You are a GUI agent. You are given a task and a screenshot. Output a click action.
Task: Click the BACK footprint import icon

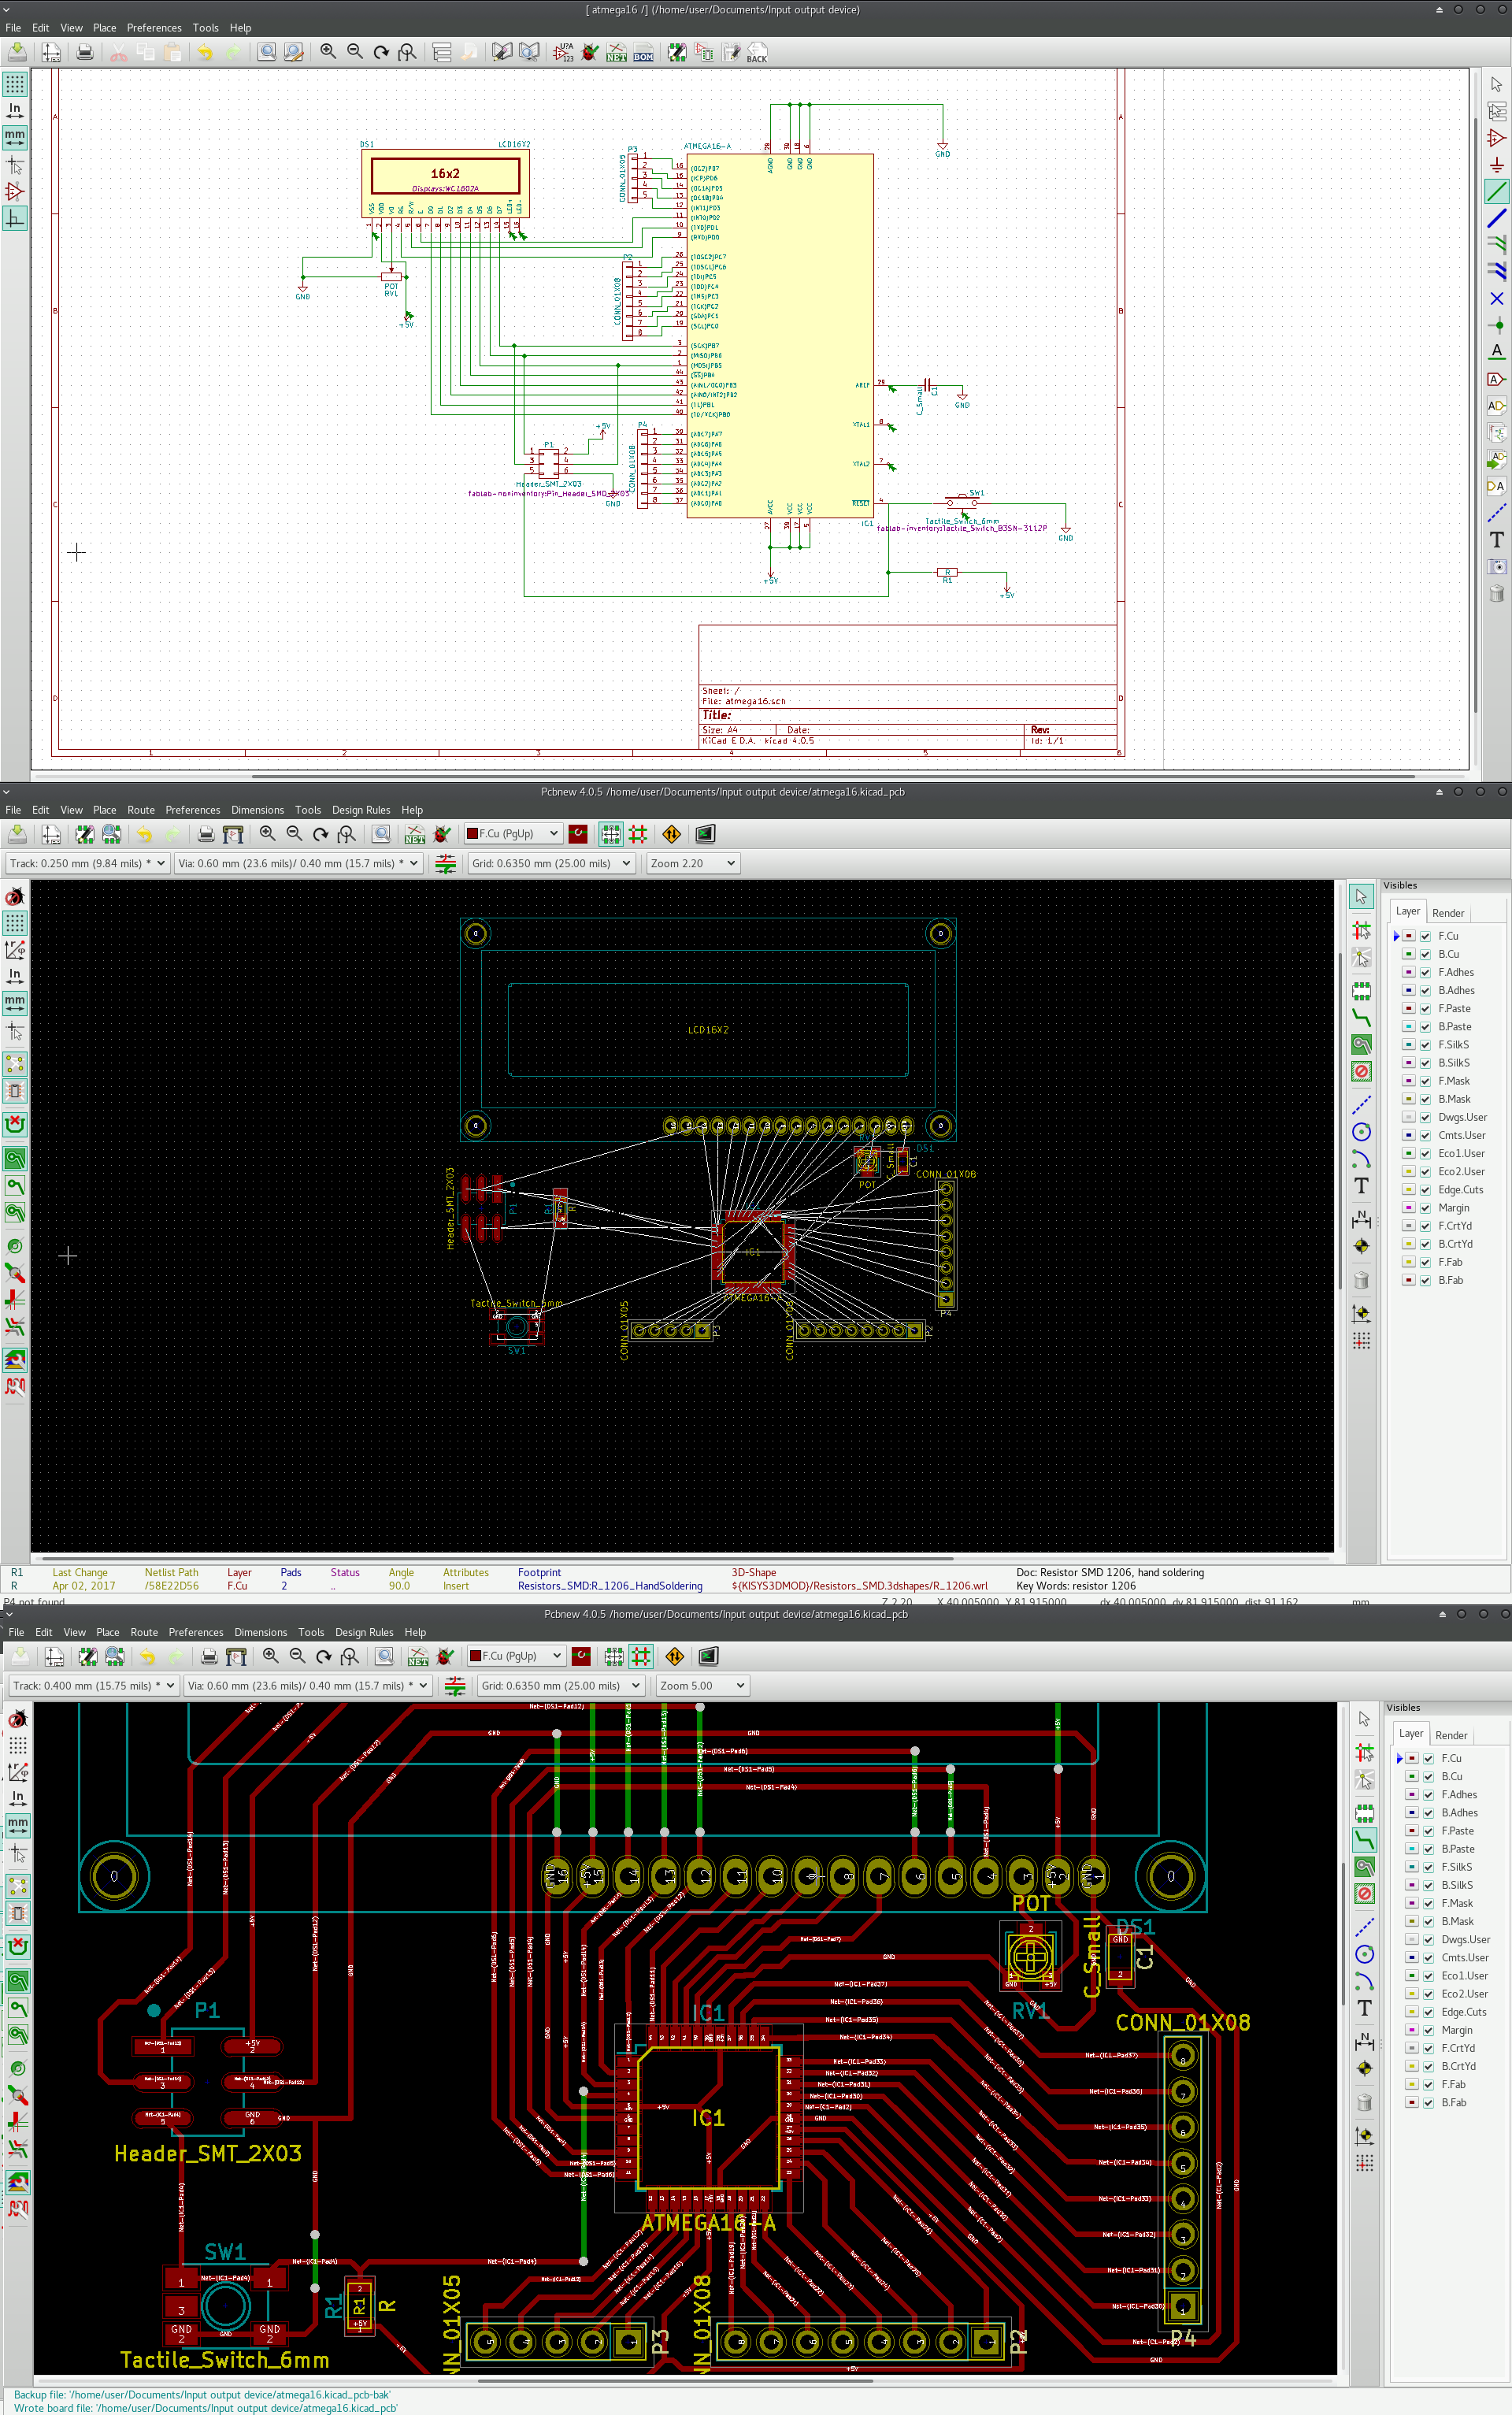pos(757,53)
